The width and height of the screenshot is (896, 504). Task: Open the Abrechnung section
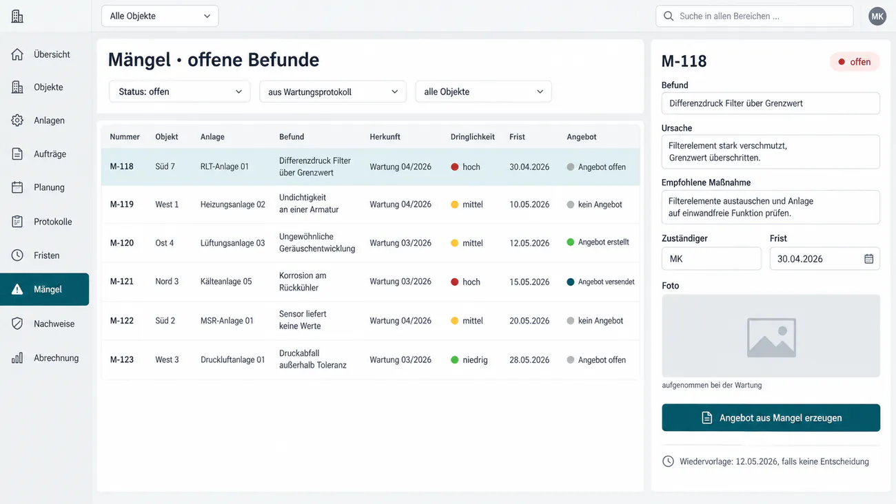pyautogui.click(x=45, y=358)
